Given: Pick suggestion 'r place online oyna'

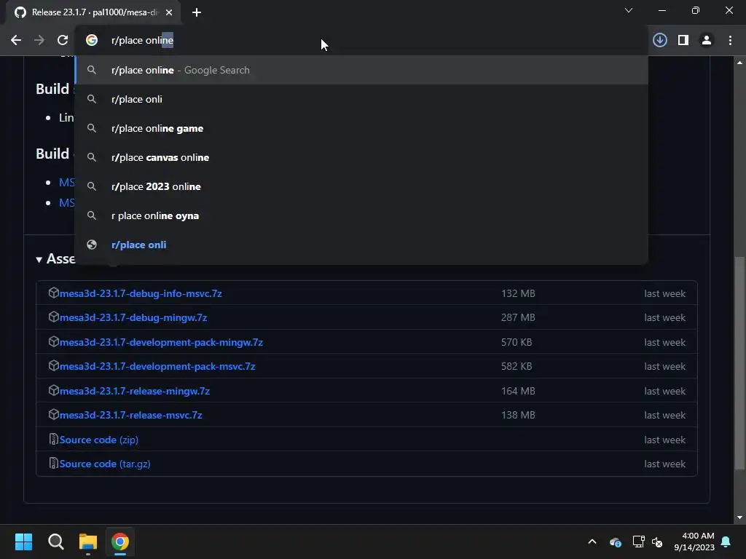Looking at the screenshot, I should 361,215.
